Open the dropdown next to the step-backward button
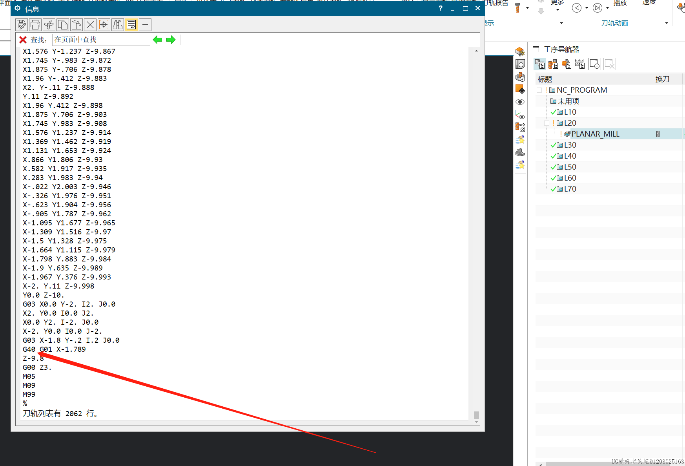Viewport: 685px width, 466px height. 587,8
